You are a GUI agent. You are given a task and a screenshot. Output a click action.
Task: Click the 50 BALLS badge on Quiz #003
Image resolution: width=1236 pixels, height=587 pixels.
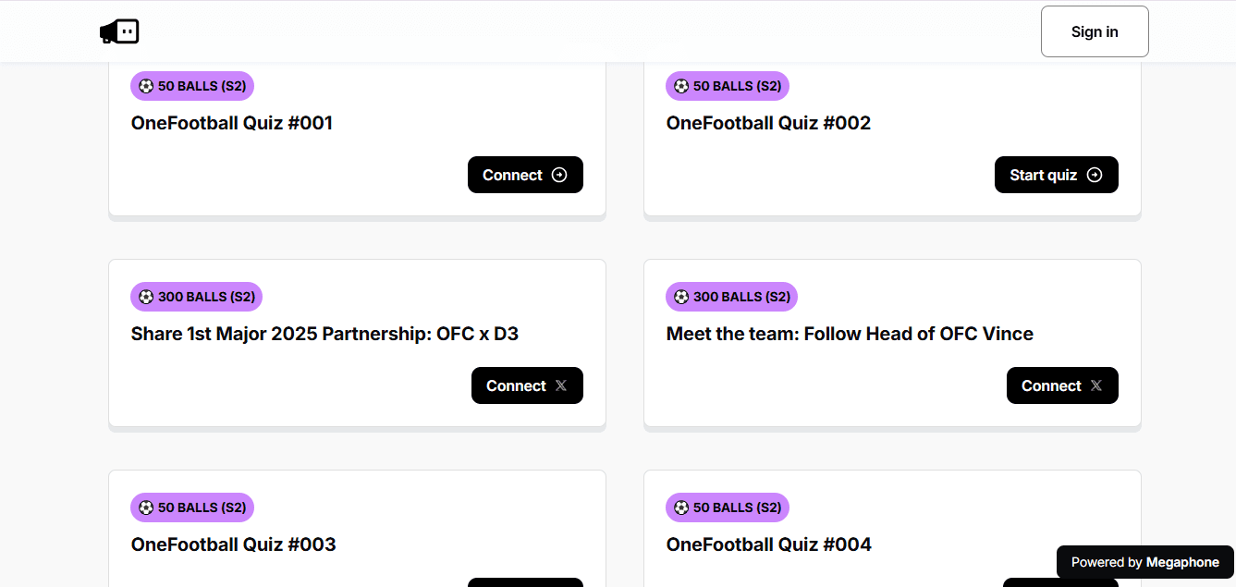pos(192,508)
